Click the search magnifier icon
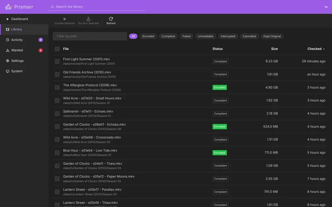Screen dimensions: 332x207 [x=52, y=7]
